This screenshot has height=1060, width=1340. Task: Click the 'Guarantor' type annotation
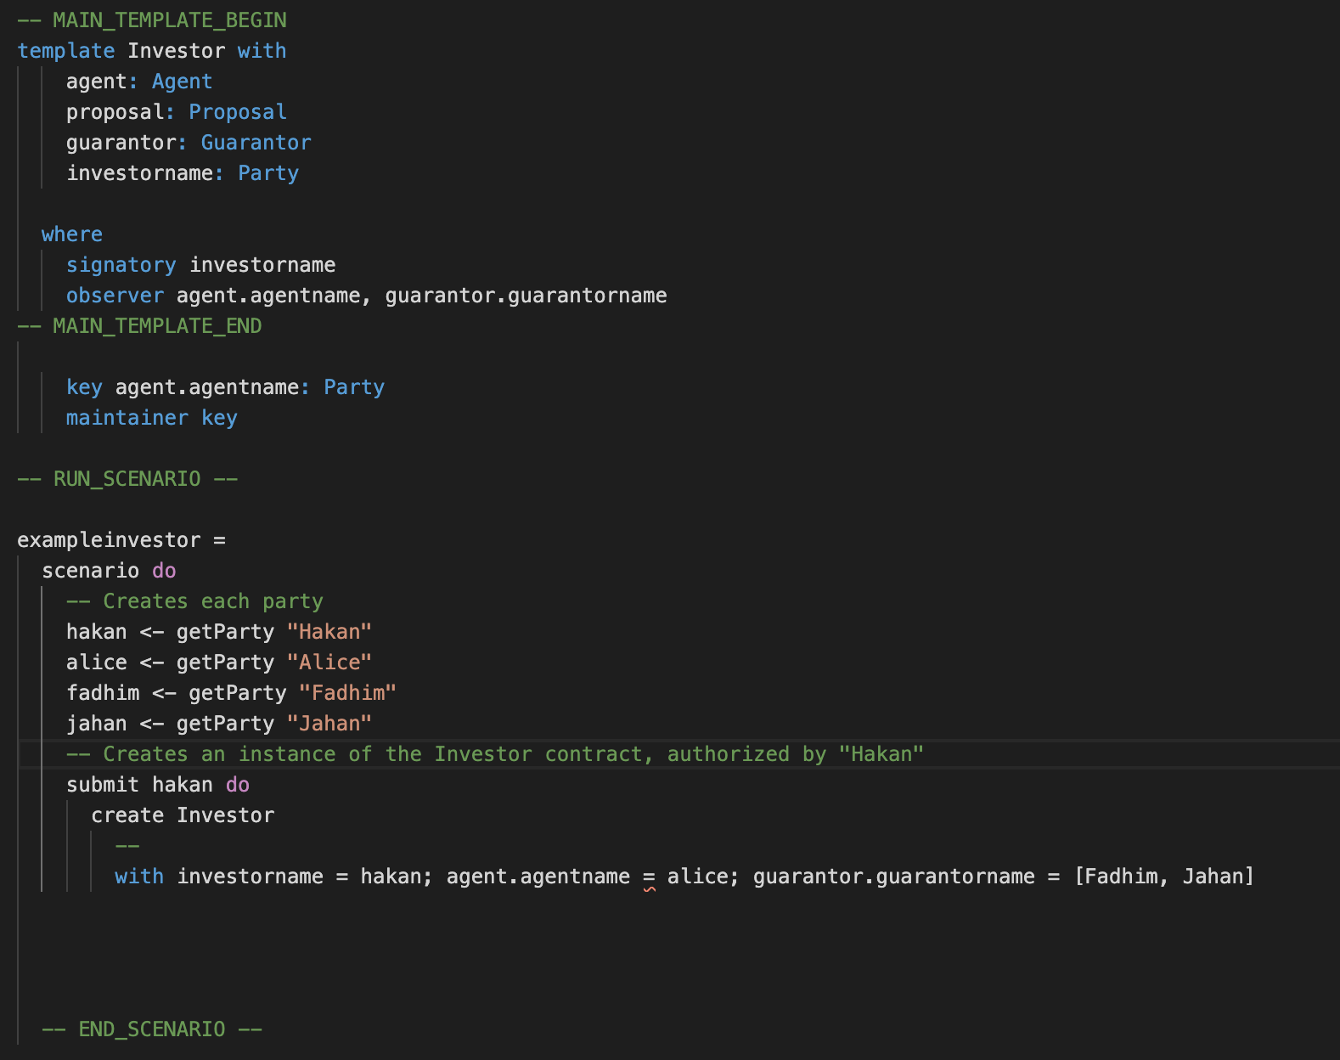[256, 143]
